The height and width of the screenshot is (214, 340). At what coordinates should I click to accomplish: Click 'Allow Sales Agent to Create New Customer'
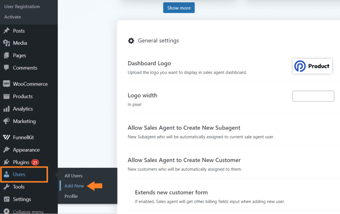184,160
